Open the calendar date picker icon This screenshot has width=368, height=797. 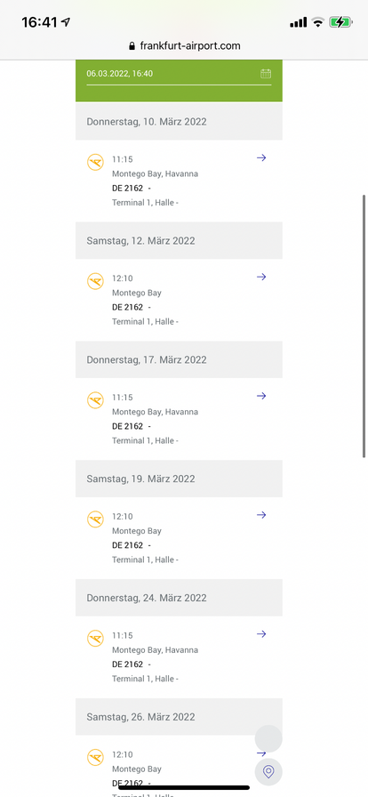[x=265, y=74]
